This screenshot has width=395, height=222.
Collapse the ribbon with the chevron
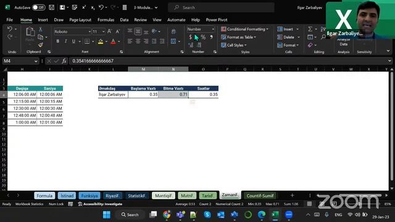[x=388, y=51]
